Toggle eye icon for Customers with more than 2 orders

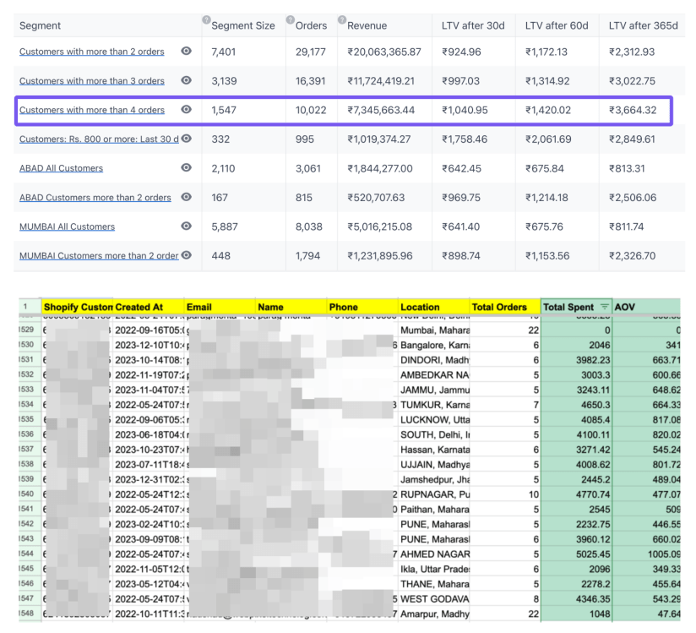click(187, 51)
